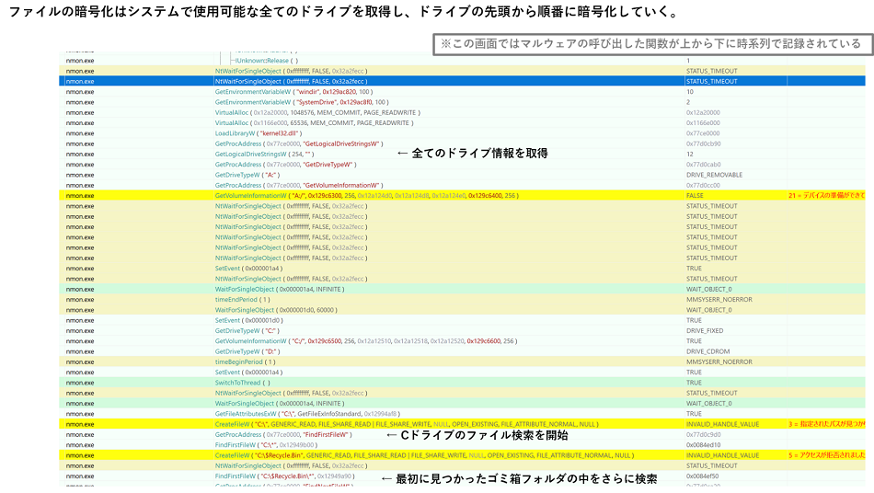874x493 pixels.
Task: Click return value 2 of SystemDrive lookup
Action: (x=688, y=102)
